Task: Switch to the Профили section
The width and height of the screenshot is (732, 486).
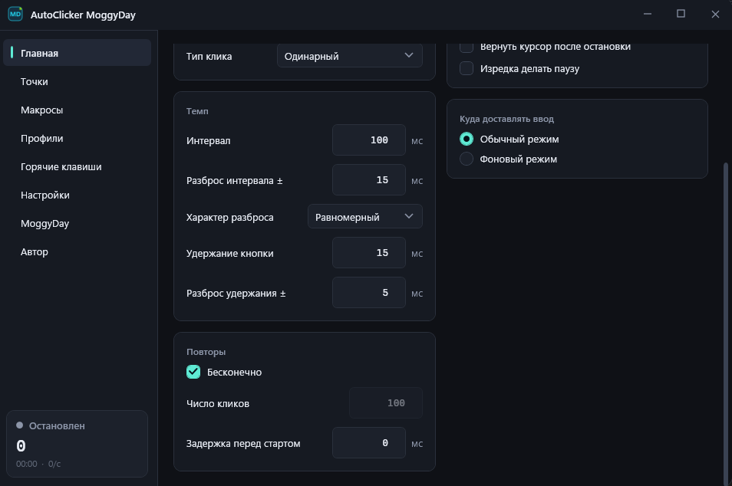Action: [x=77, y=139]
